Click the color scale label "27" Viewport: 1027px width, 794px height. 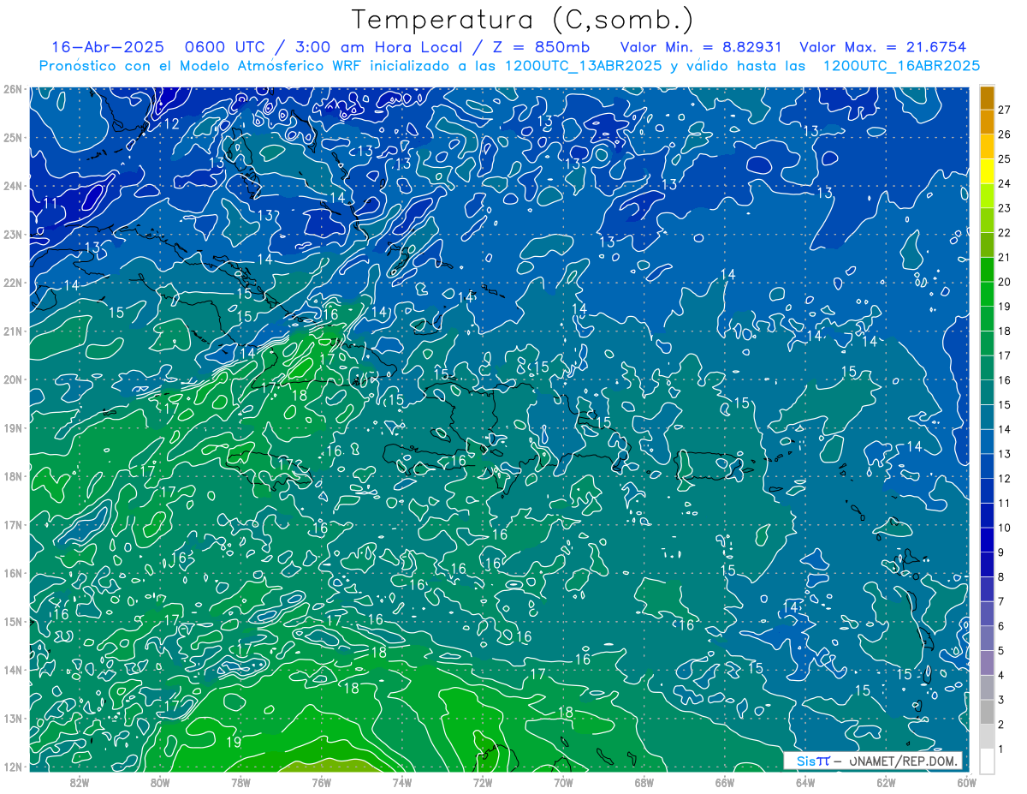click(x=1005, y=110)
